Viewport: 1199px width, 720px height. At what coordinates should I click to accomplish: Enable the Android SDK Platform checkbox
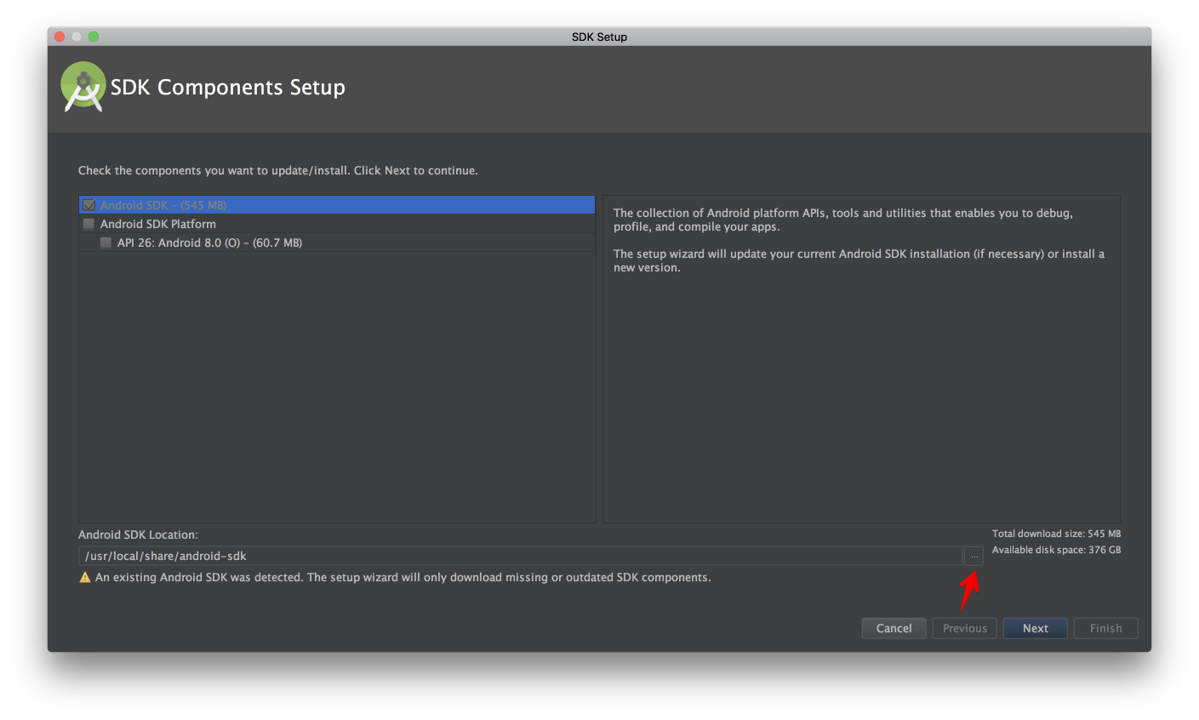point(88,224)
